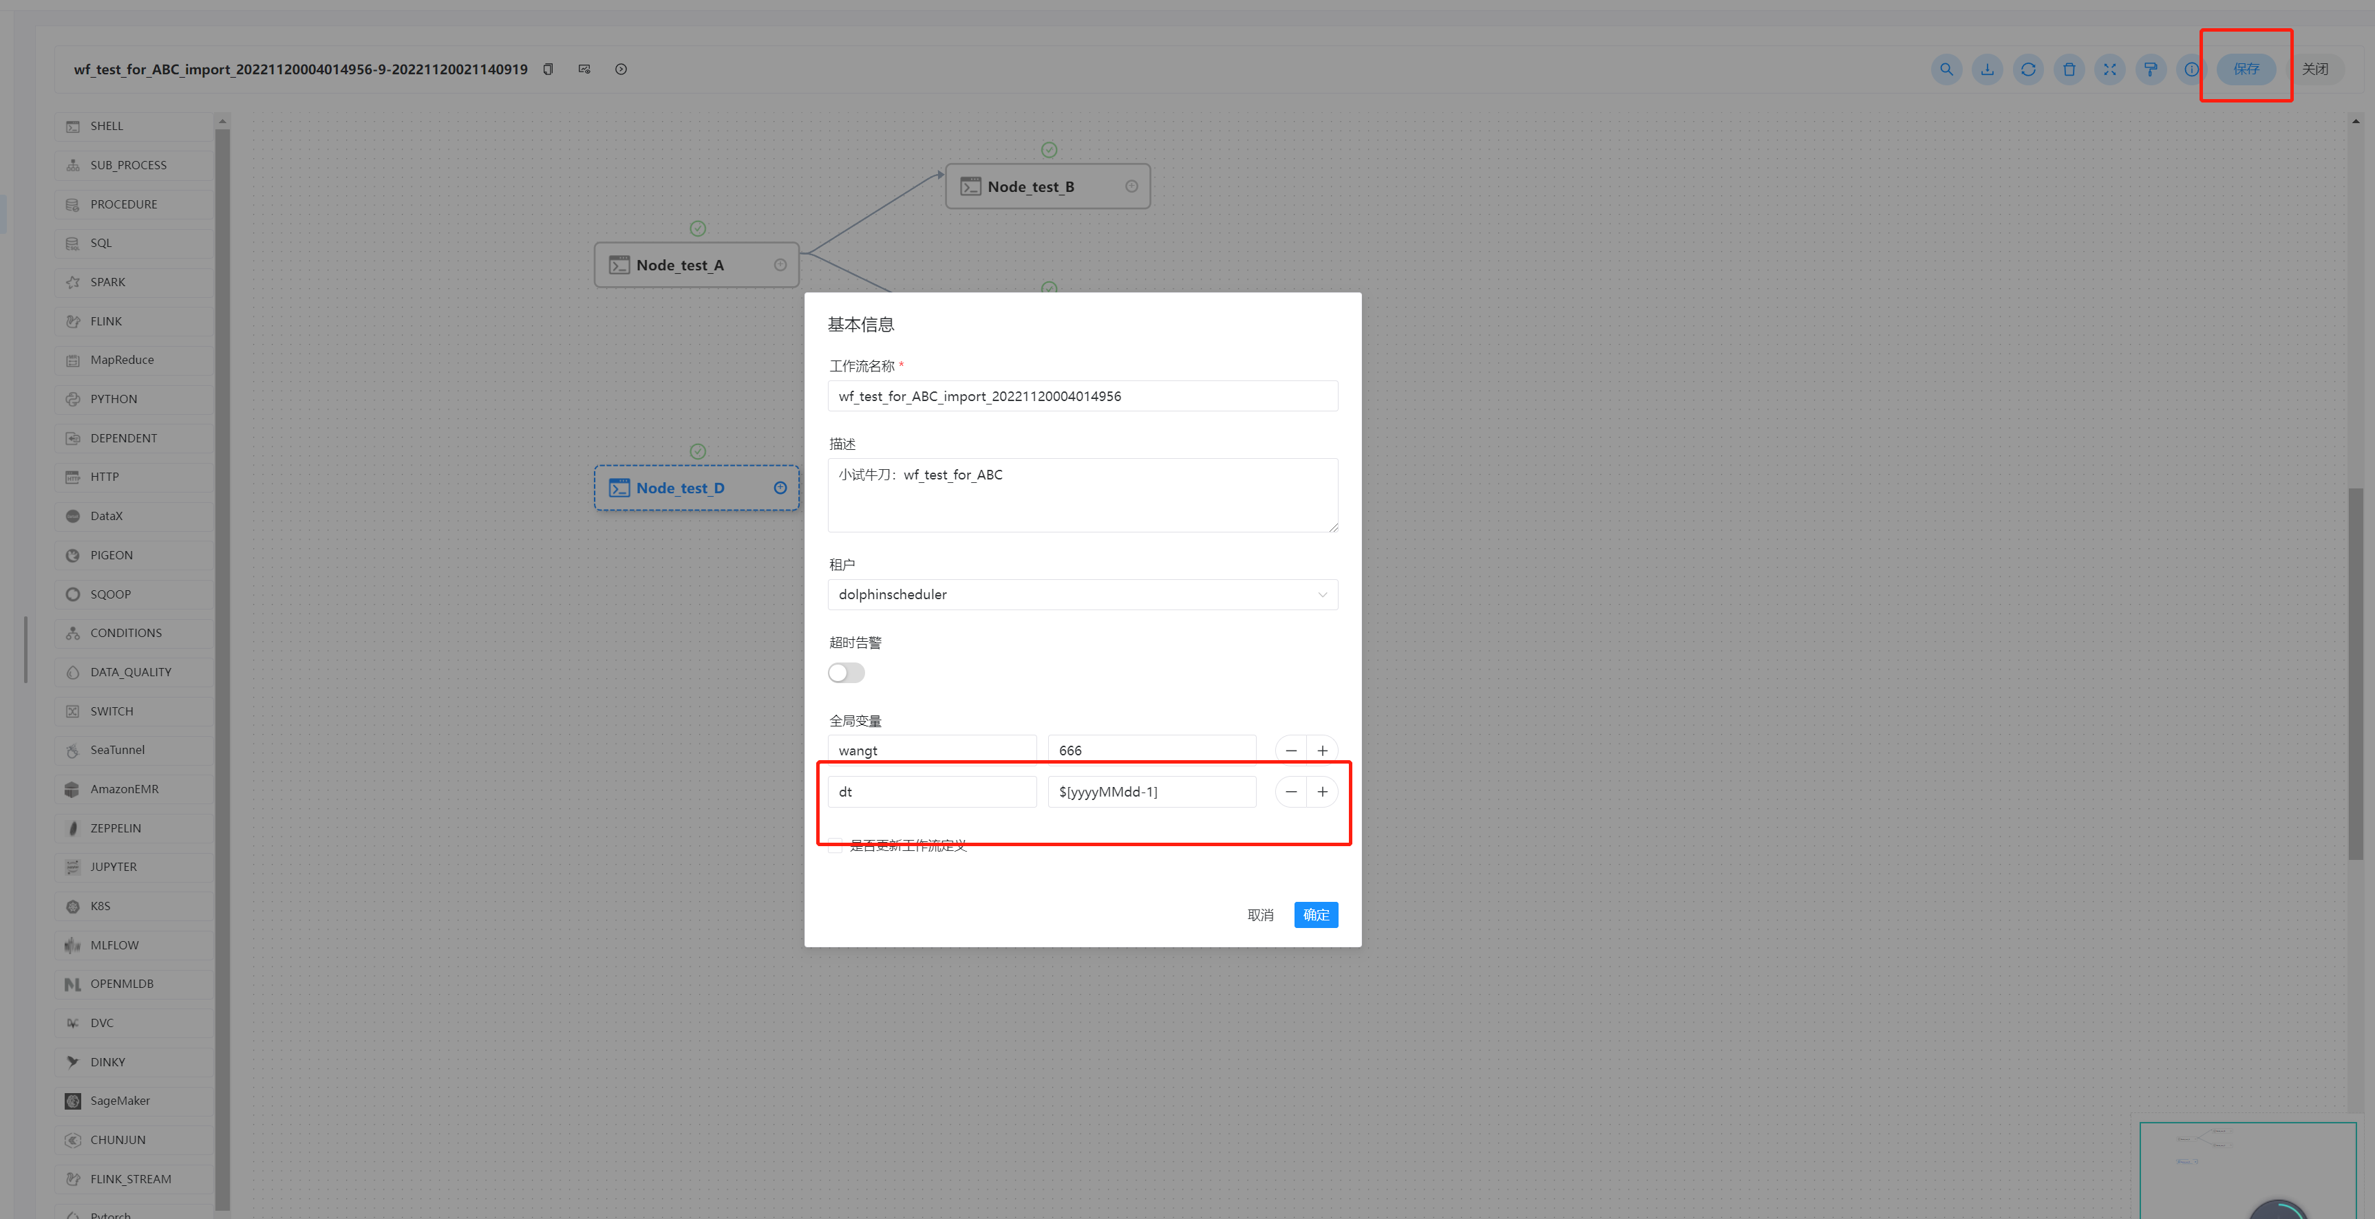Click the format DAG icon
2375x1219 pixels.
2150,69
